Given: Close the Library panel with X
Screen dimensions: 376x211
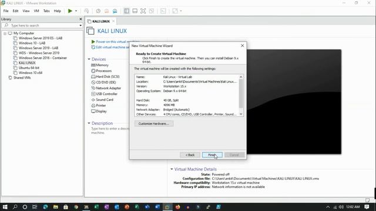Looking at the screenshot, I should pyautogui.click(x=80, y=19).
